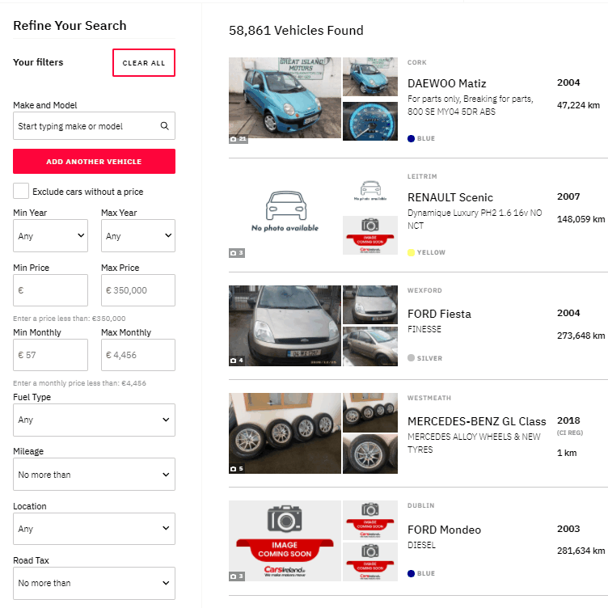This screenshot has width=608, height=608.
Task: Open main photo of Daewoo Matiz
Action: click(285, 98)
